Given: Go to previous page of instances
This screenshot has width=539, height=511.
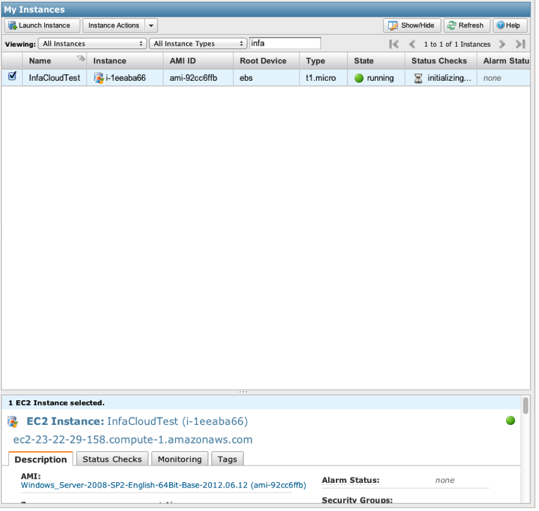Looking at the screenshot, I should (x=412, y=44).
